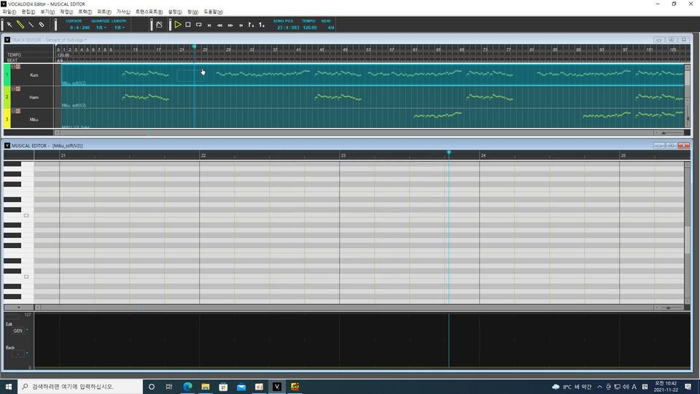Viewport: 700px width, 394px height.
Task: Open the QUANTIZE 1/8 dropdown
Action: [x=101, y=28]
